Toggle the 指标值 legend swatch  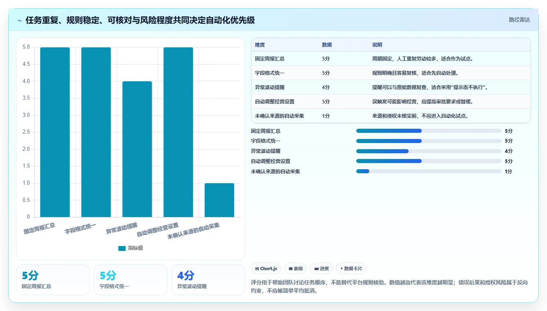[122, 248]
